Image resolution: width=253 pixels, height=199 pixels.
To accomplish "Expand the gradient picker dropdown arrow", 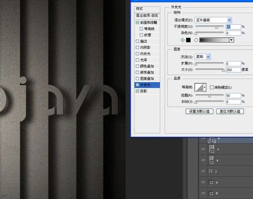I will pyautogui.click(x=232, y=40).
